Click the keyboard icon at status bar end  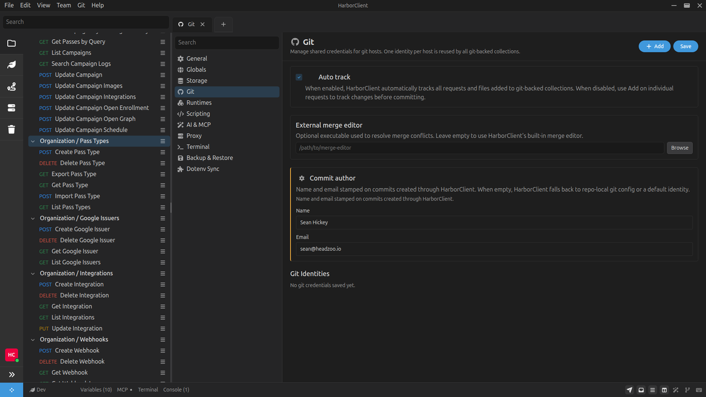pos(699,390)
